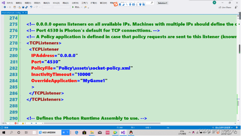Open the Debug (调试) menu

pyautogui.click(x=46, y=3)
